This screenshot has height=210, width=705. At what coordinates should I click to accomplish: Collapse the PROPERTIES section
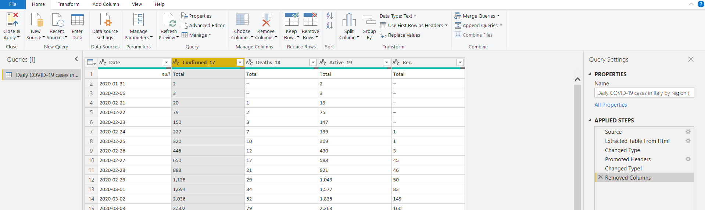coord(590,74)
